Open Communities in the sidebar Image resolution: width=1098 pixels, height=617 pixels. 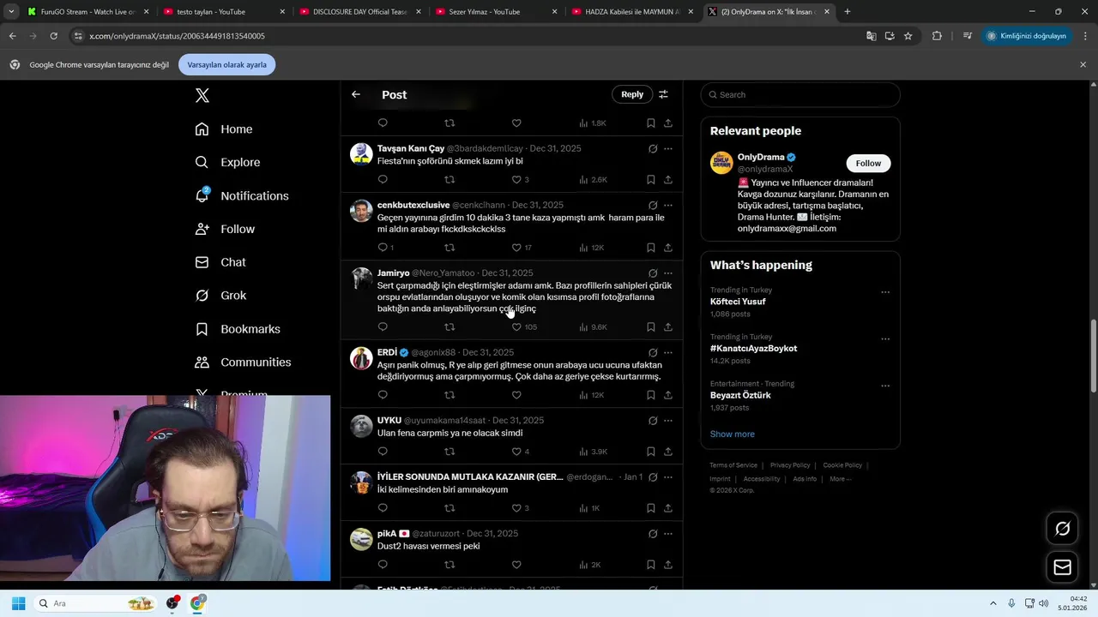(x=243, y=362)
